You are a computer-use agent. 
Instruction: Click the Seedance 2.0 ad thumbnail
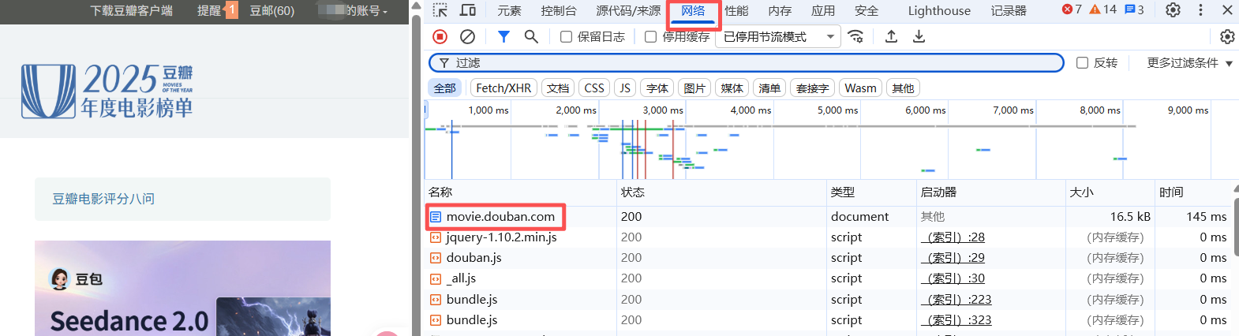click(182, 289)
